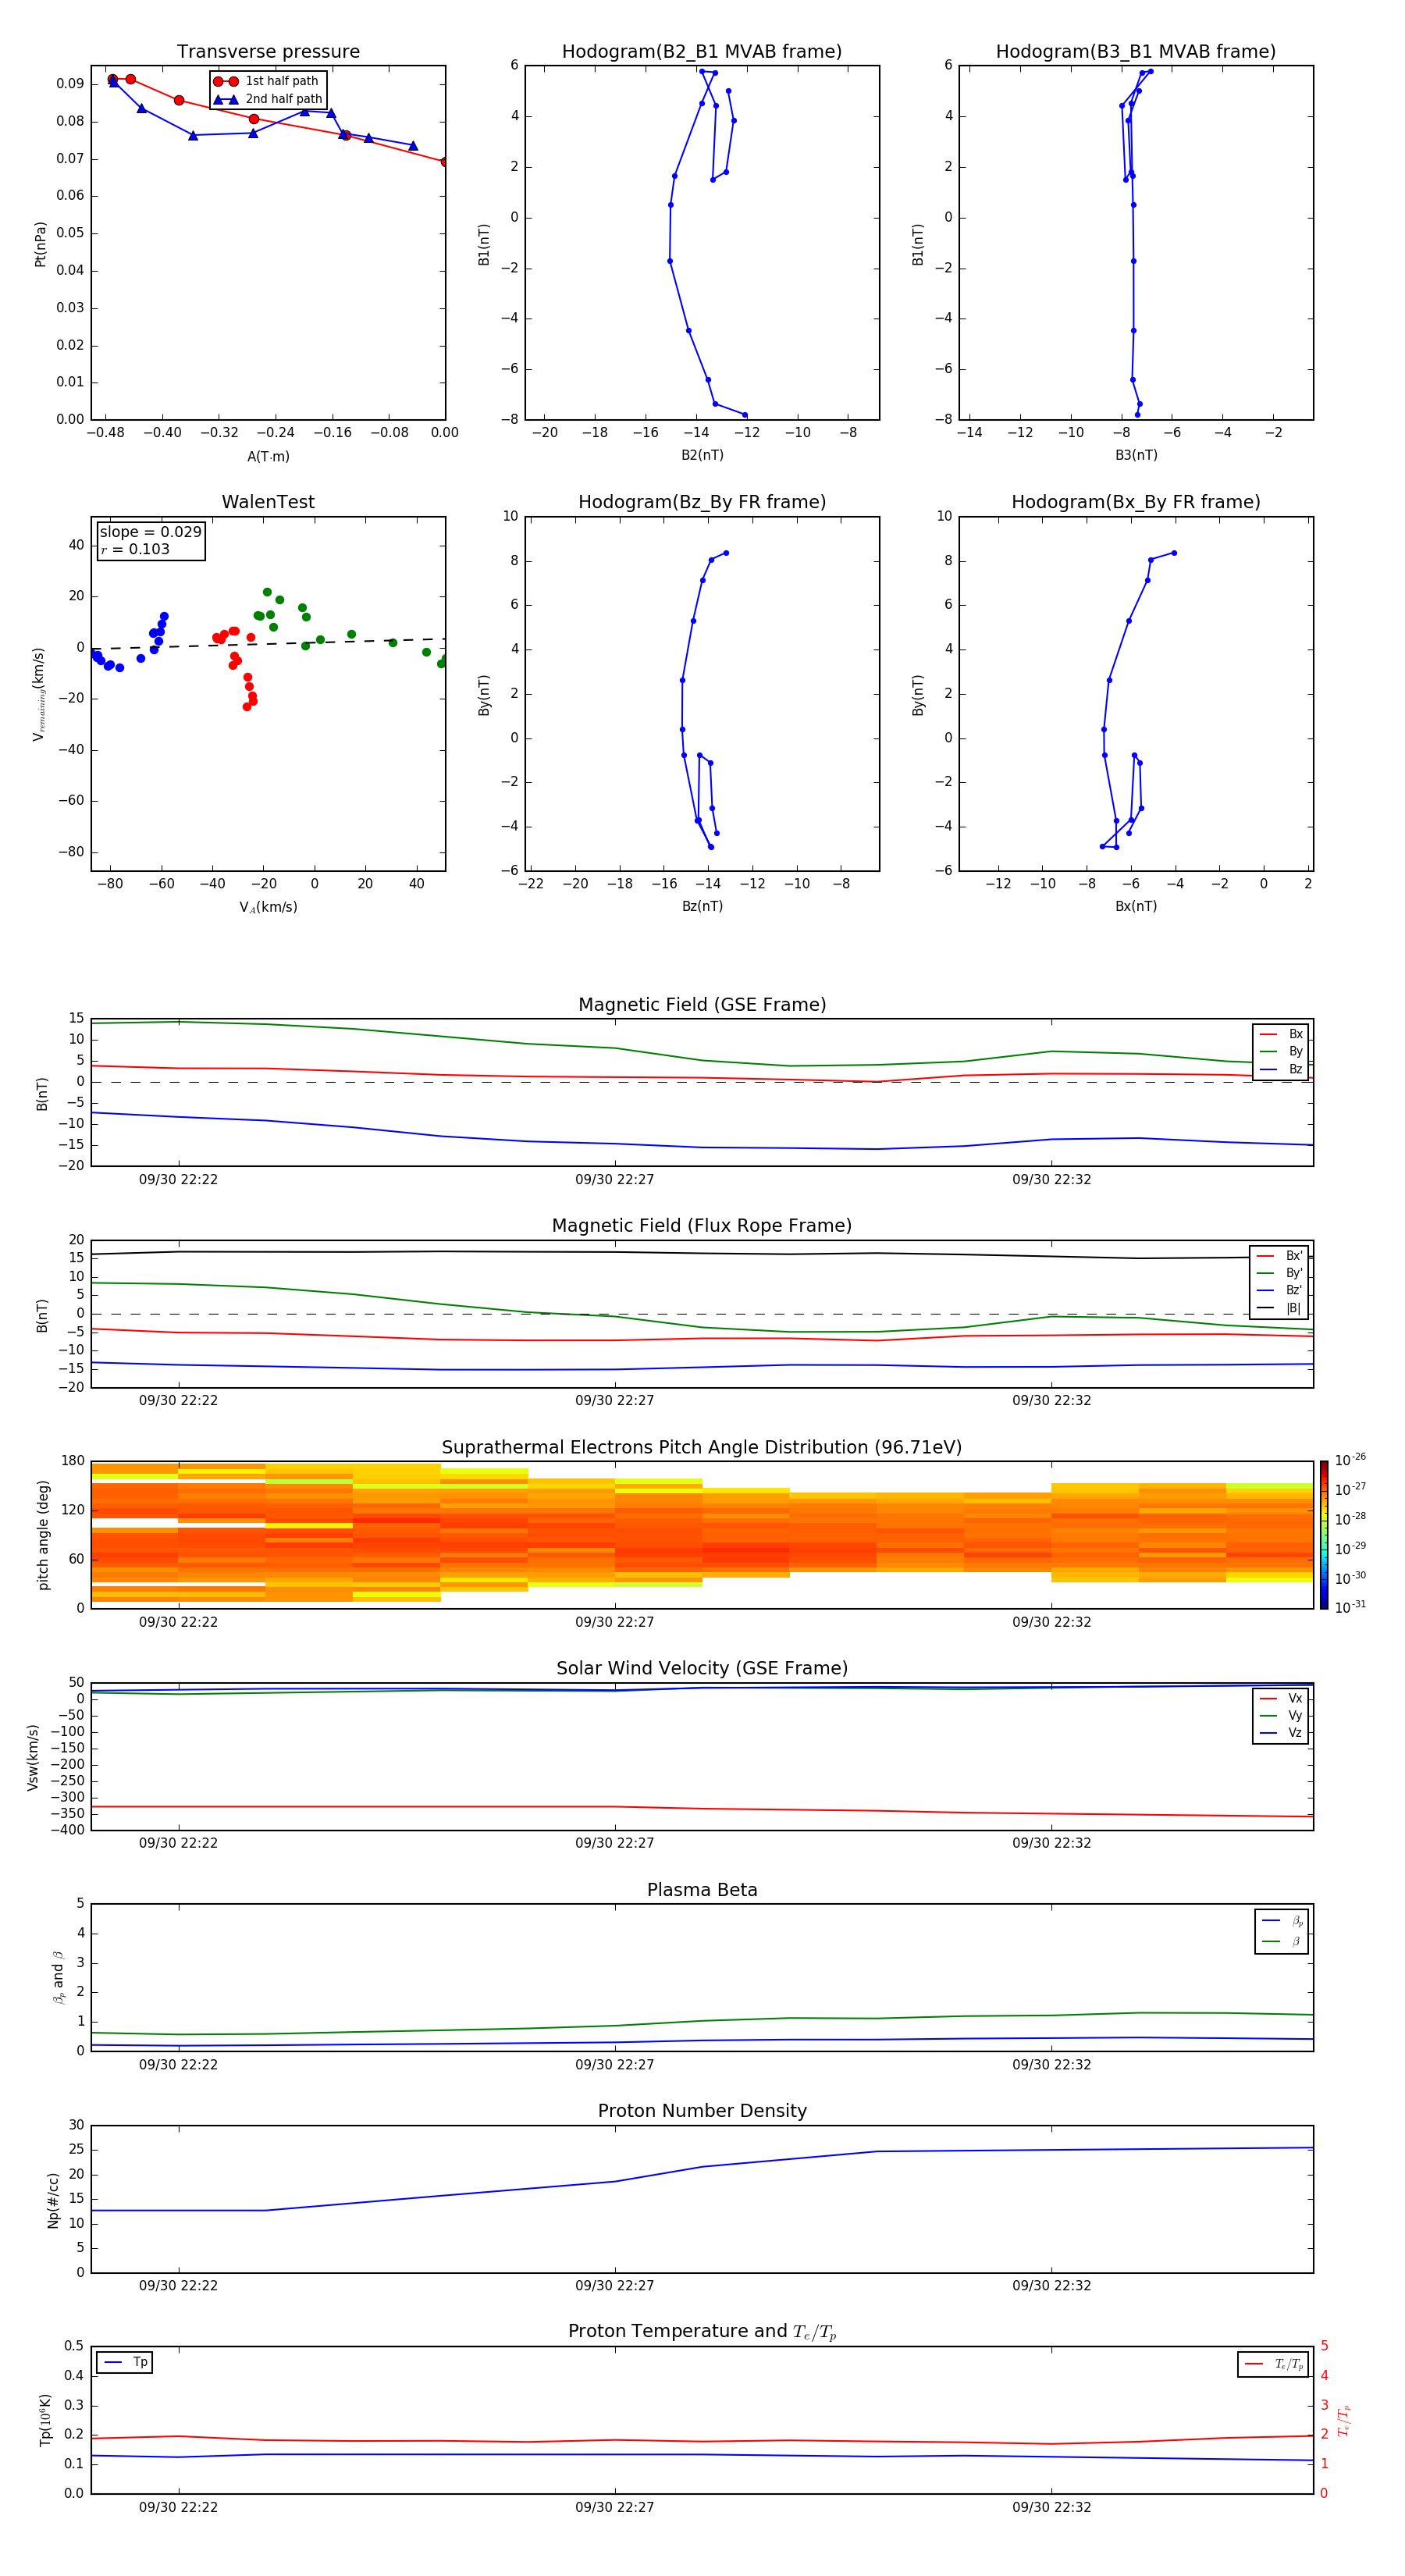1405x2576 pixels.
Task: Click '09/30 22:27' tick under GSE magnetic field plot
Action: pos(614,1180)
